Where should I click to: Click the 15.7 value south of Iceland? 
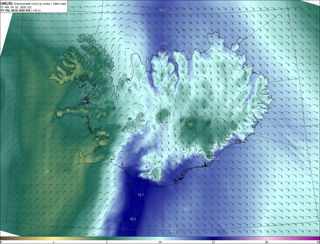[141, 195]
